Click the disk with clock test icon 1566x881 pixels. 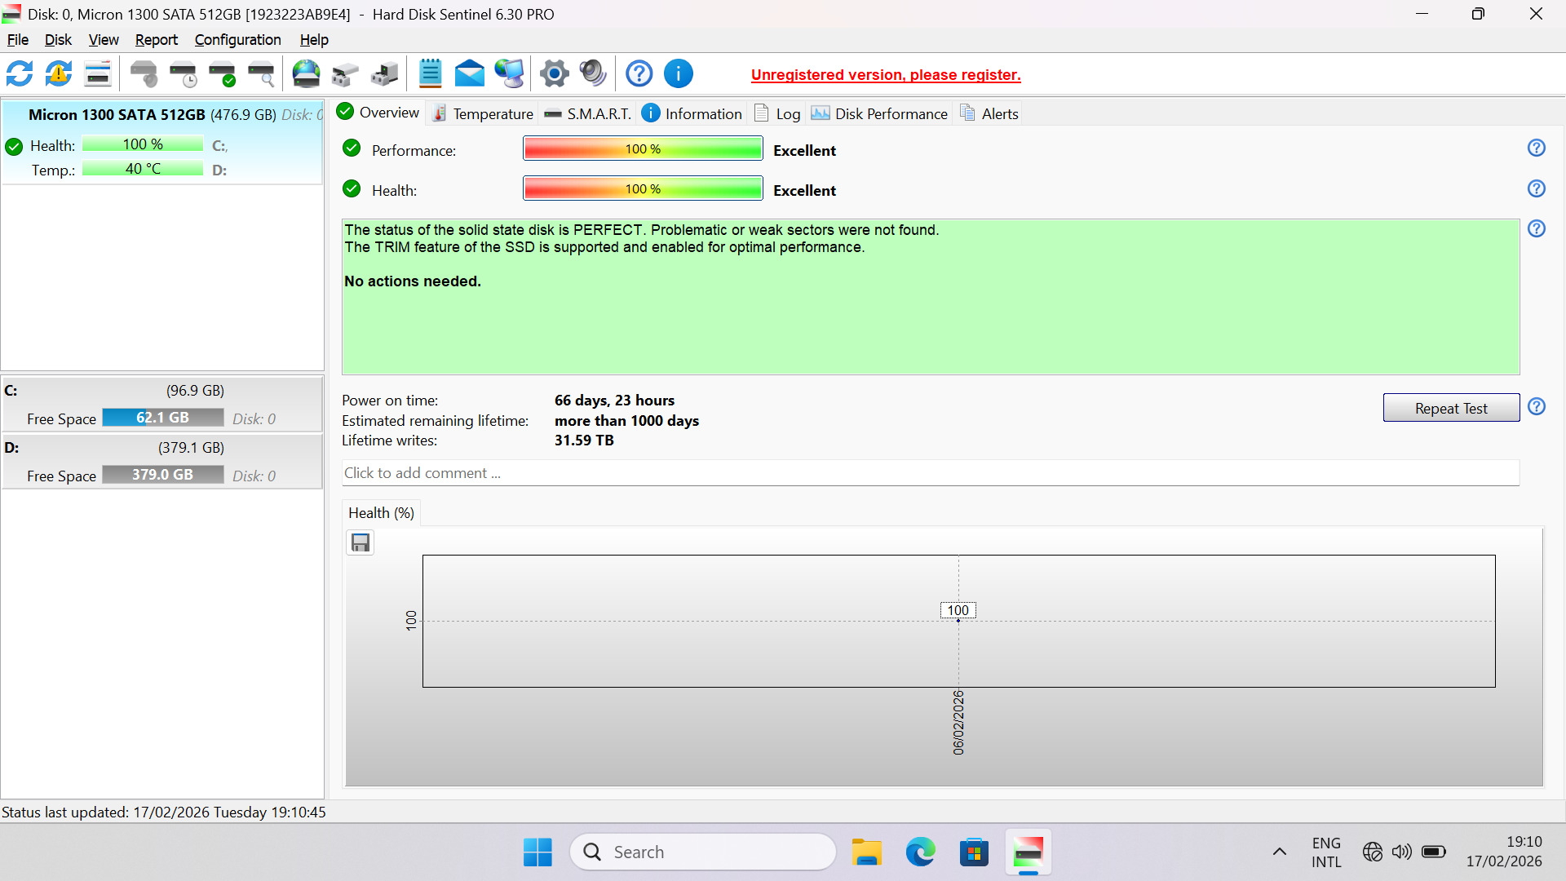click(x=184, y=74)
